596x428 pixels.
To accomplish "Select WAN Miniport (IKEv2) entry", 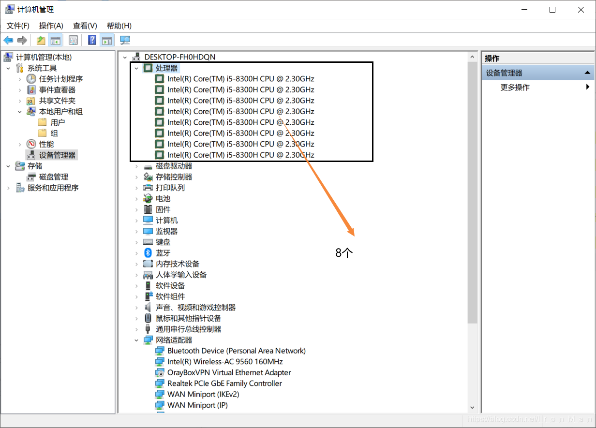I will (x=203, y=394).
